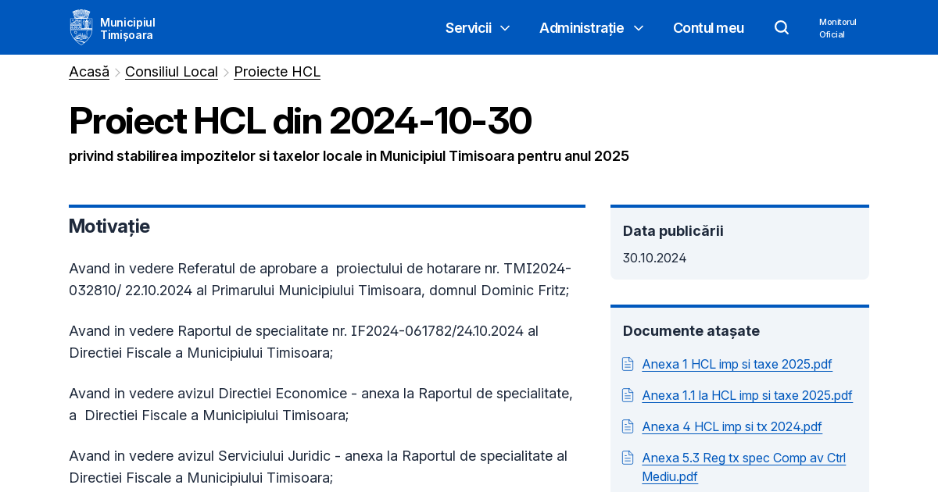Image resolution: width=938 pixels, height=492 pixels.
Task: Download Anexa 1 HCL imp si taxe 2025.pdf
Action: tap(736, 364)
